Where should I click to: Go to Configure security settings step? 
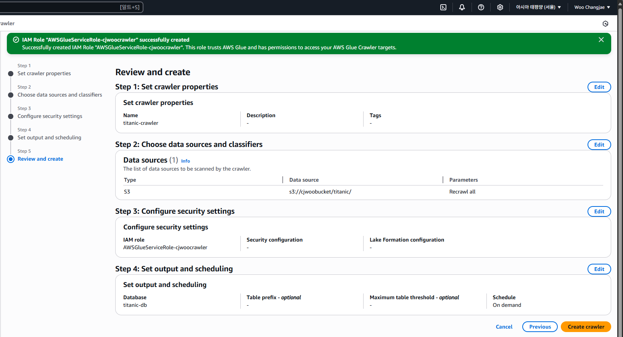tap(50, 116)
